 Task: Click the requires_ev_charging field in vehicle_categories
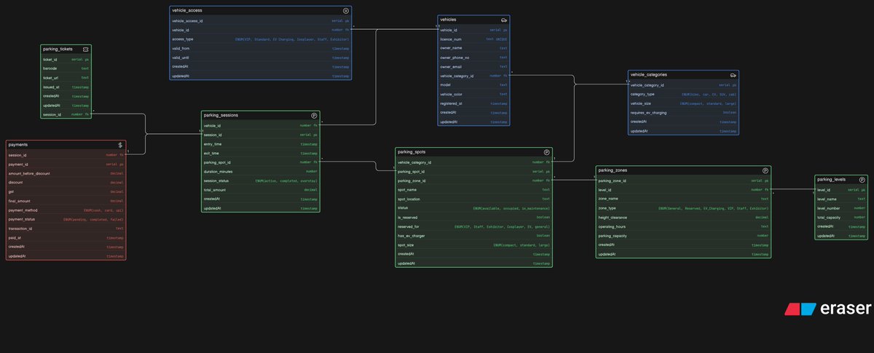(683, 113)
